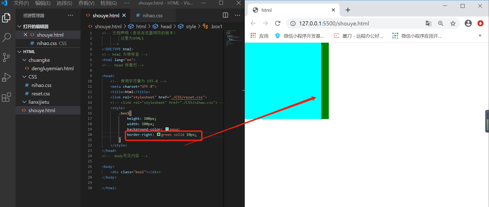
Task: Open Explorer panel ellipsis menu
Action: pyautogui.click(x=71, y=15)
